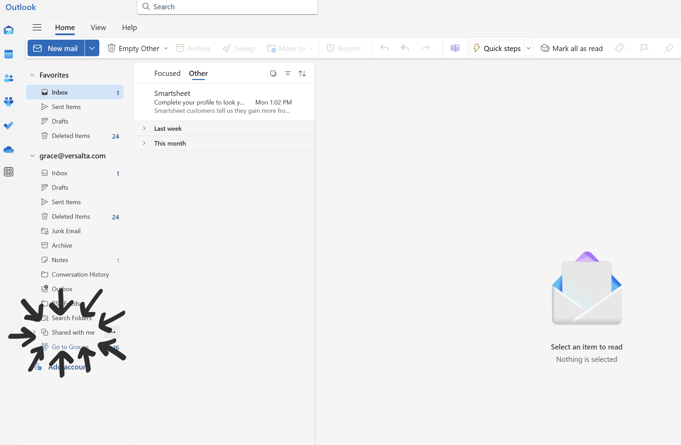The height and width of the screenshot is (445, 681).
Task: Open the OneDrive cloud icon
Action: pos(9,149)
